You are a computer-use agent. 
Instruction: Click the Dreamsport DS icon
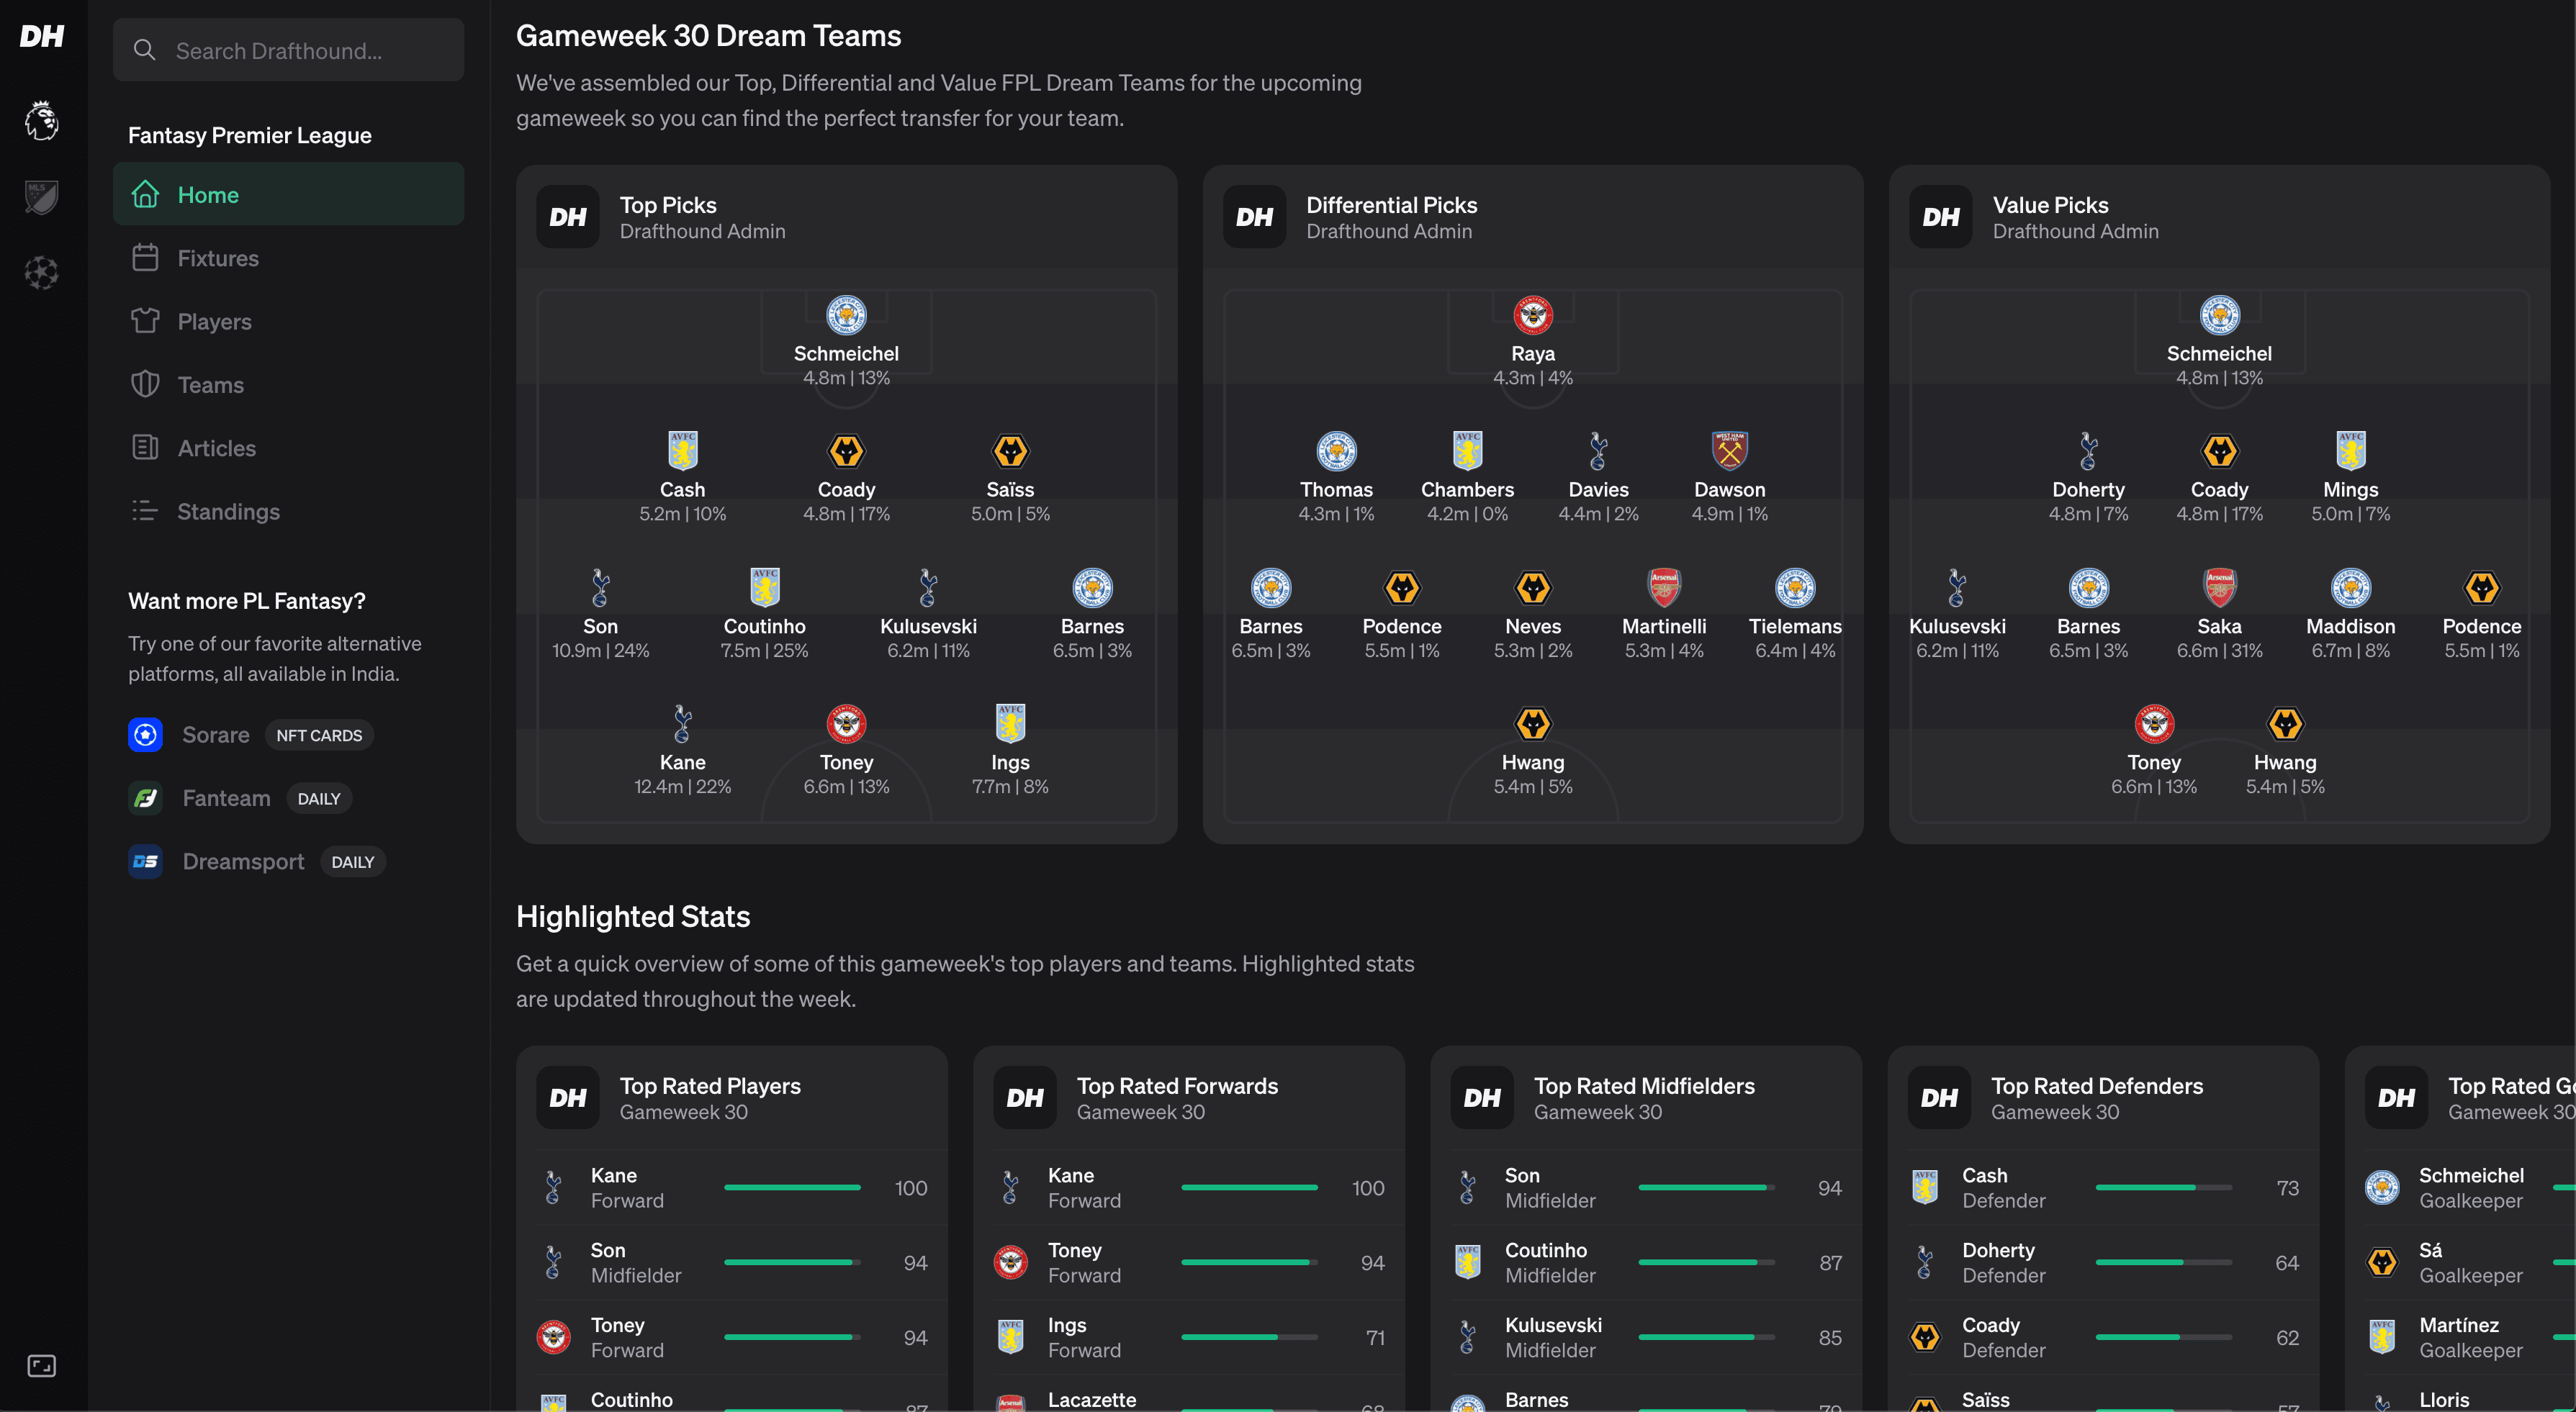[x=145, y=861]
